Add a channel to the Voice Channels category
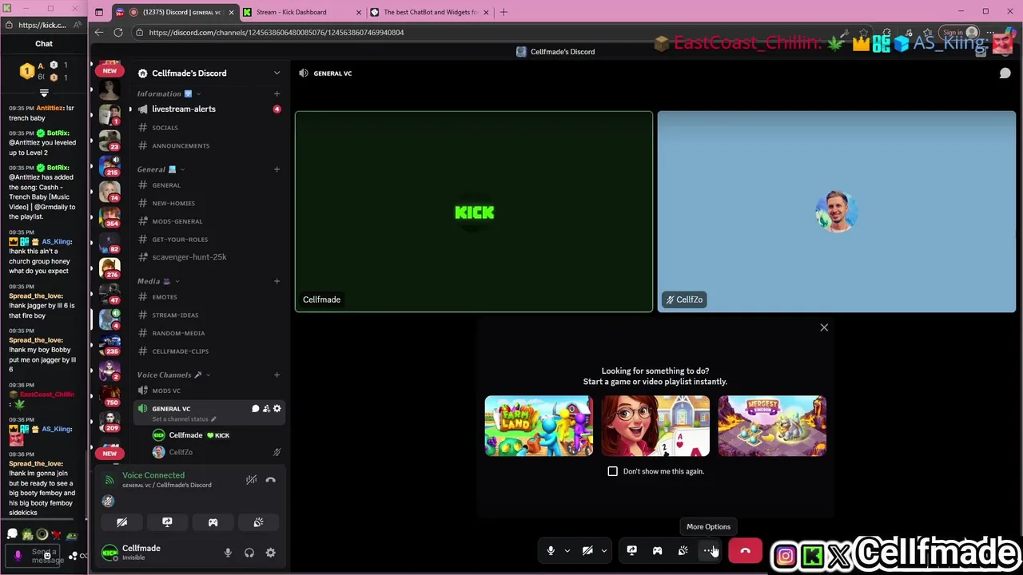This screenshot has height=575, width=1023. click(277, 375)
